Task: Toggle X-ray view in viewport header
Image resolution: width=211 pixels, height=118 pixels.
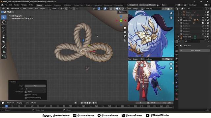Action: click(x=111, y=9)
